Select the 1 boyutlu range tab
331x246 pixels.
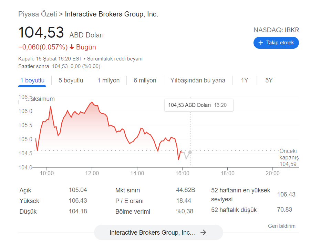(x=32, y=80)
